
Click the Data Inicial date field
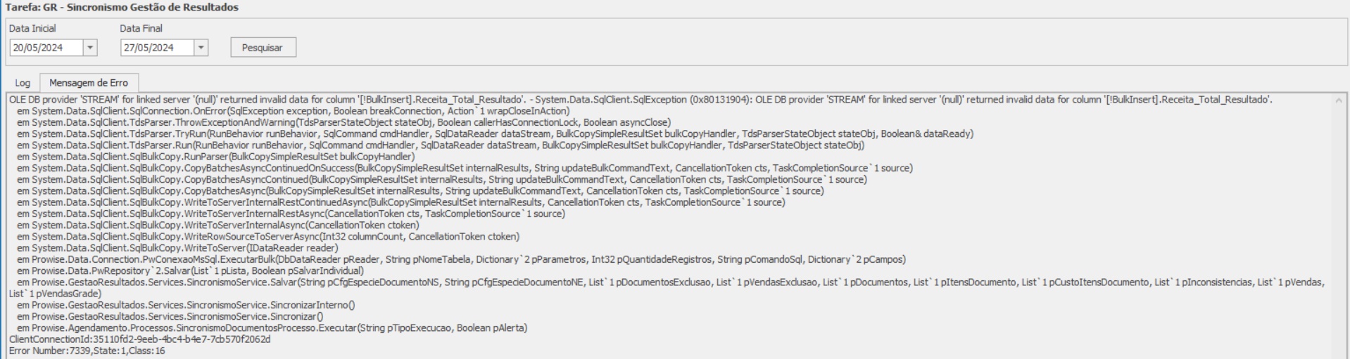pyautogui.click(x=45, y=48)
